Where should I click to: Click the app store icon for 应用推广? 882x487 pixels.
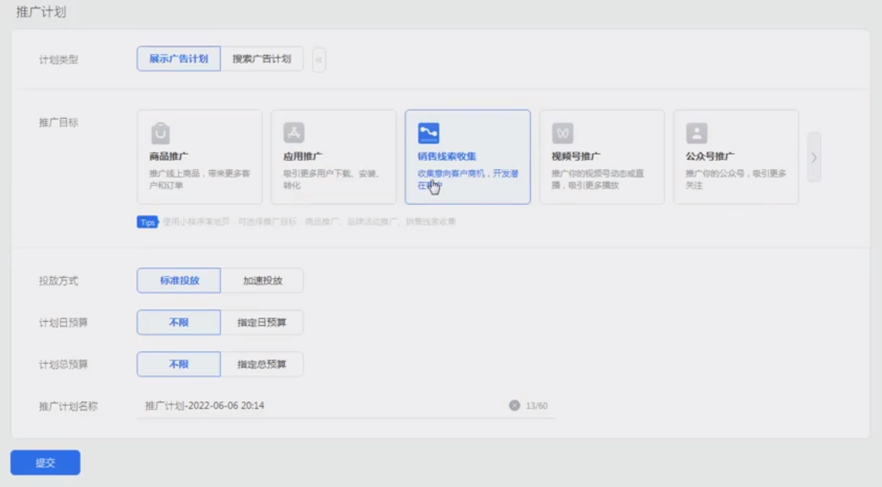point(294,133)
